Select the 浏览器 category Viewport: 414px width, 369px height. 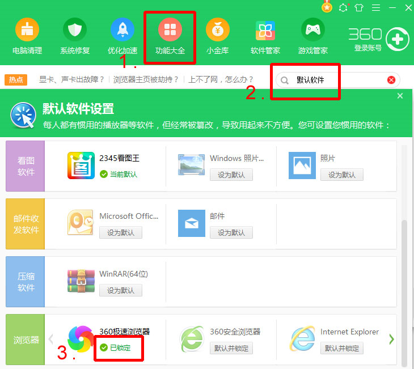tap(26, 340)
